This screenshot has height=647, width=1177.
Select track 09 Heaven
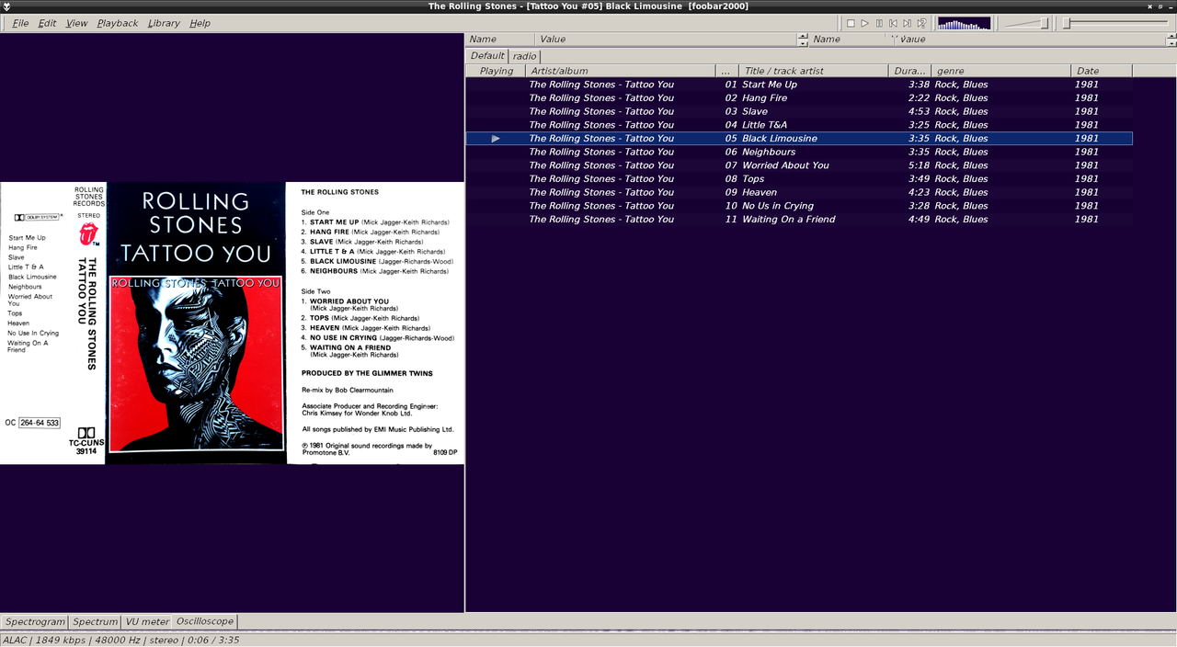tap(799, 192)
